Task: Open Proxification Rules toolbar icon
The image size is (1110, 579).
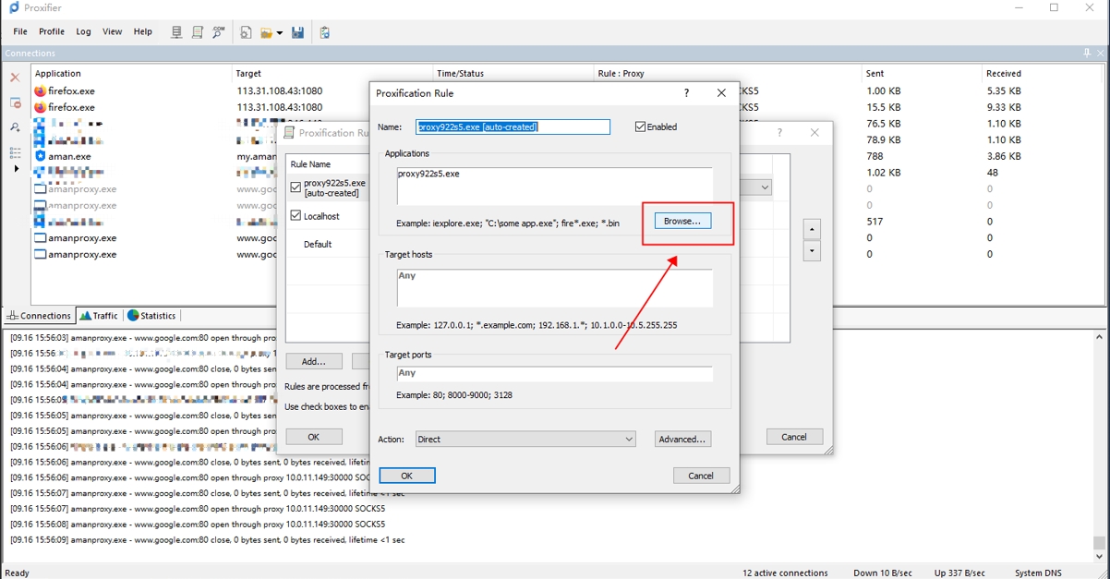Action: tap(198, 32)
